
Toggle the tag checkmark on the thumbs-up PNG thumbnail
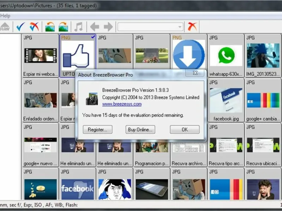(x=93, y=37)
